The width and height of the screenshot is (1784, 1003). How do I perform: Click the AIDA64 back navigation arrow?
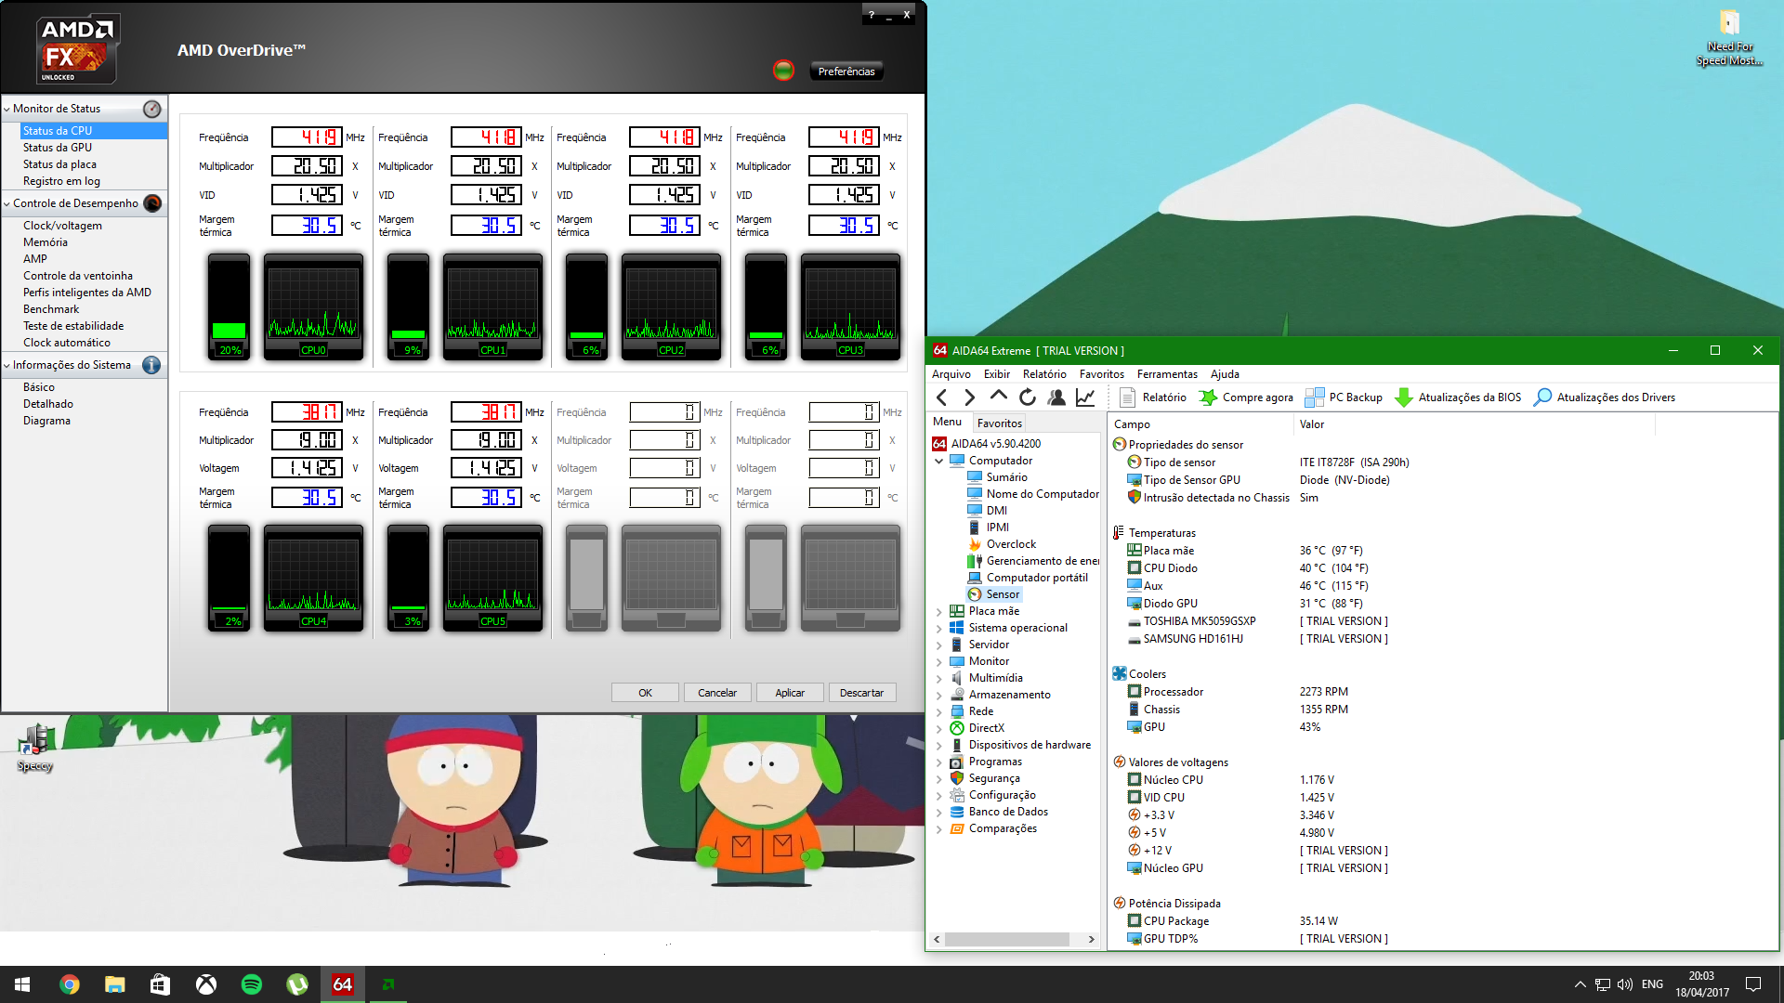coord(942,397)
